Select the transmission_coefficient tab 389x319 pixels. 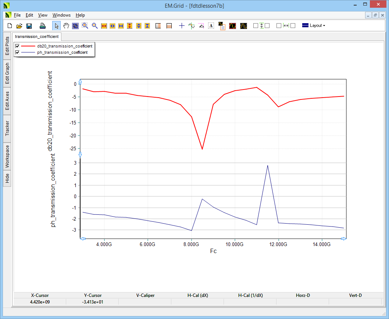[x=37, y=36]
